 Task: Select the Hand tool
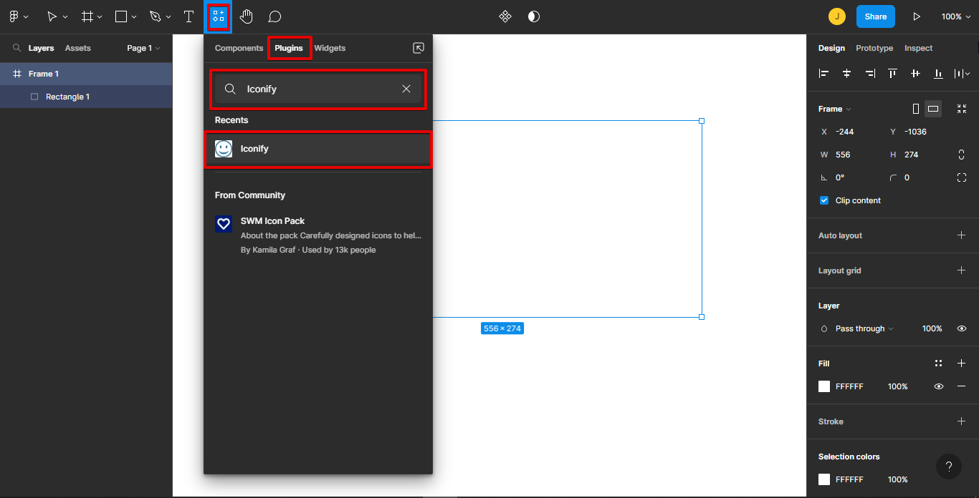click(247, 16)
